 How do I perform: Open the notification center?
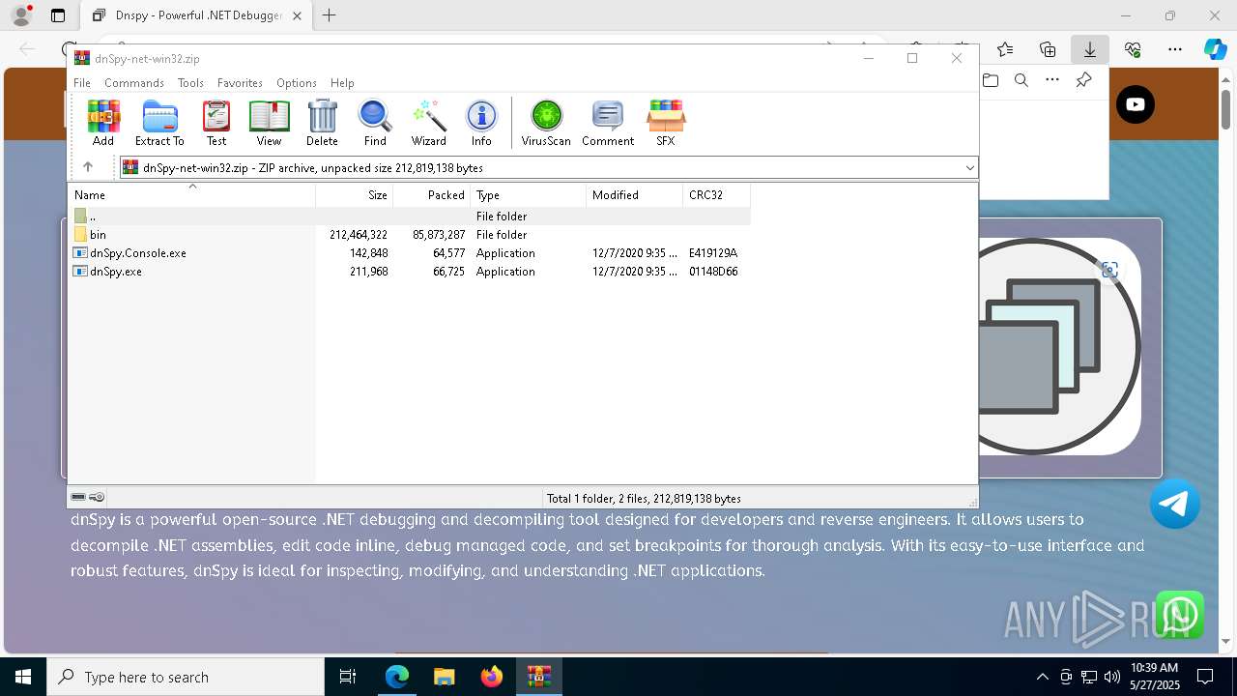[x=1205, y=677]
